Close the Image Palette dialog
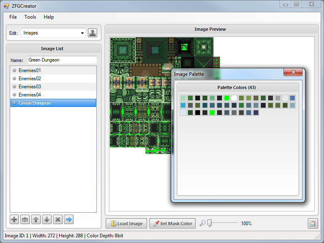 293,72
